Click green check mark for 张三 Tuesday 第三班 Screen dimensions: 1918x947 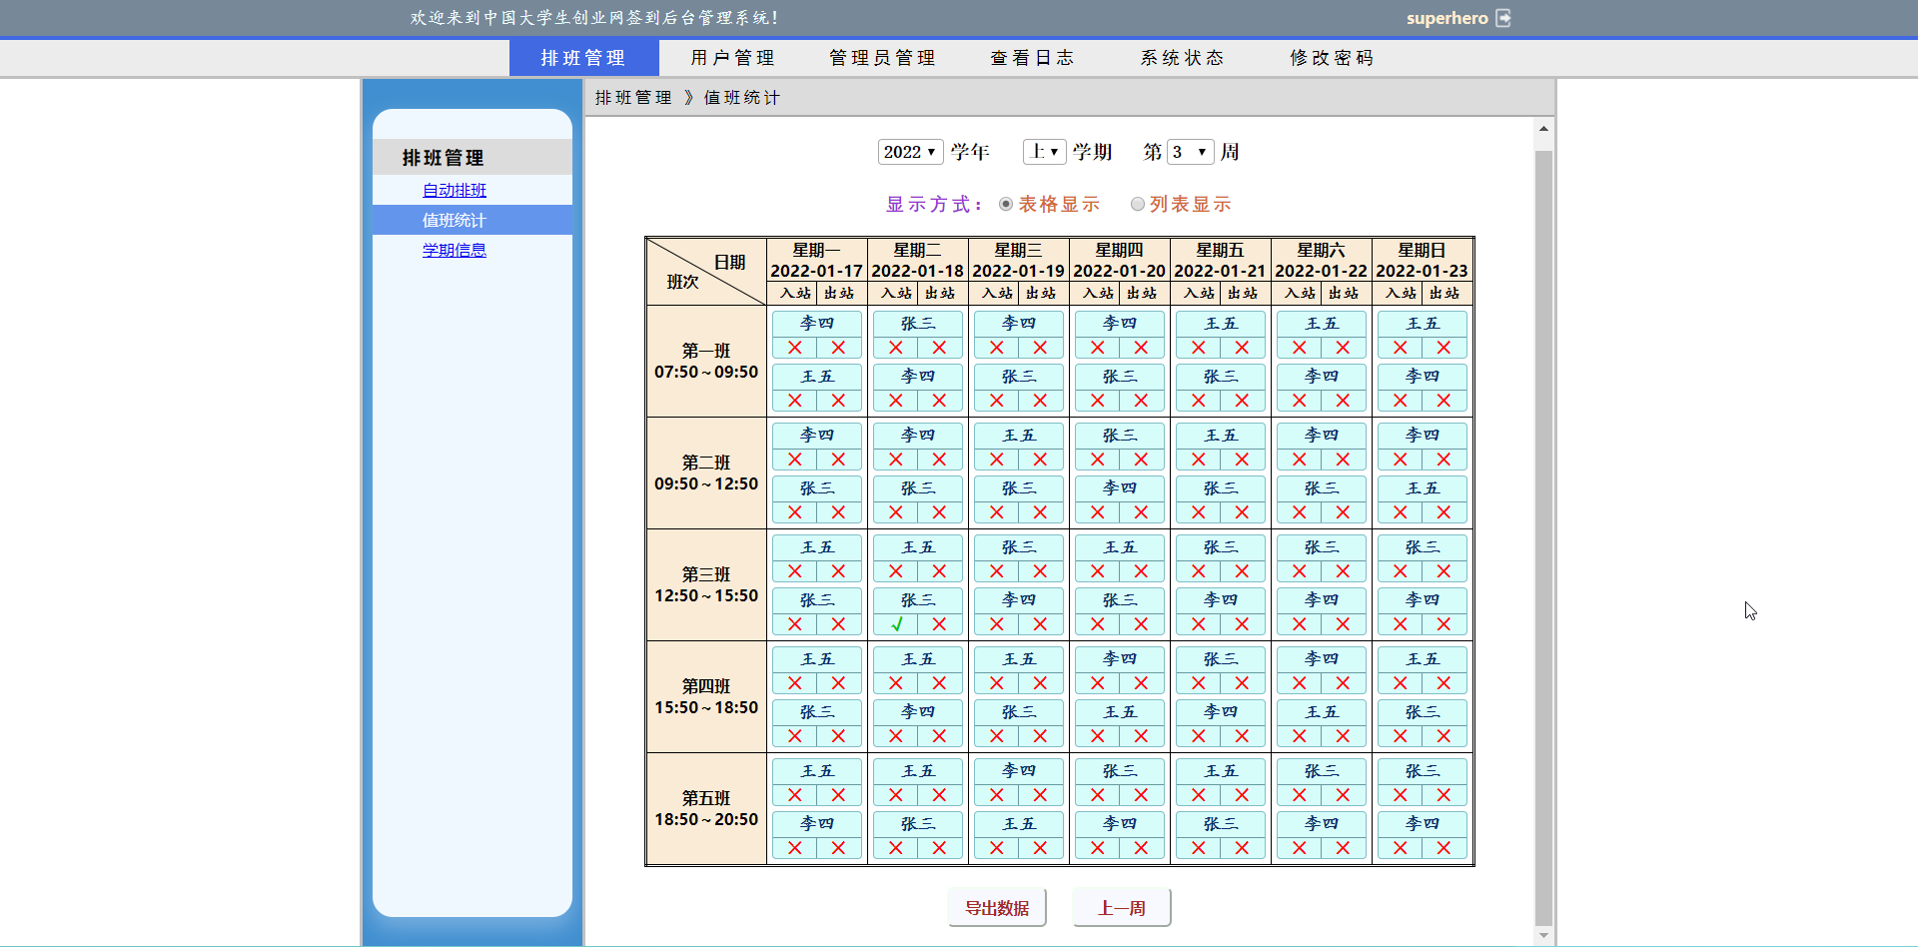(896, 624)
